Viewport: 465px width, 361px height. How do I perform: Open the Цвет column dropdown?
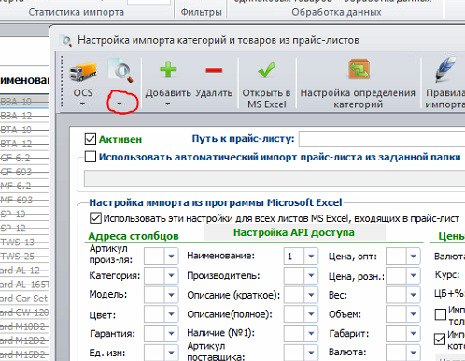click(171, 314)
